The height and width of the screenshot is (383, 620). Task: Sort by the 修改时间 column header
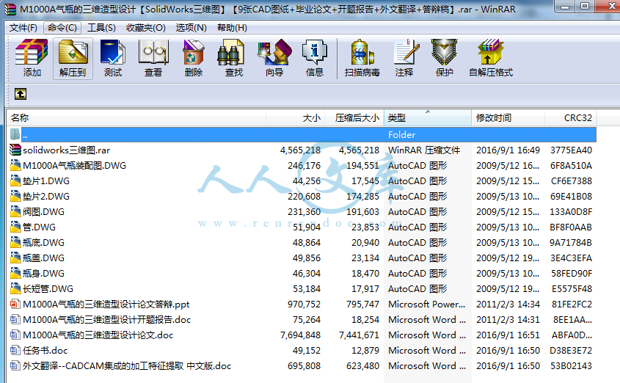508,118
